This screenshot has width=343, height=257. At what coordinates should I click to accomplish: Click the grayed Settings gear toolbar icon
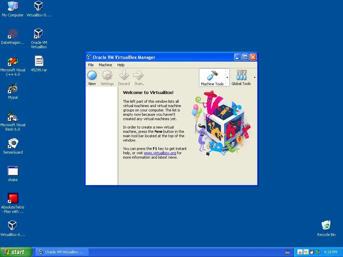(107, 78)
